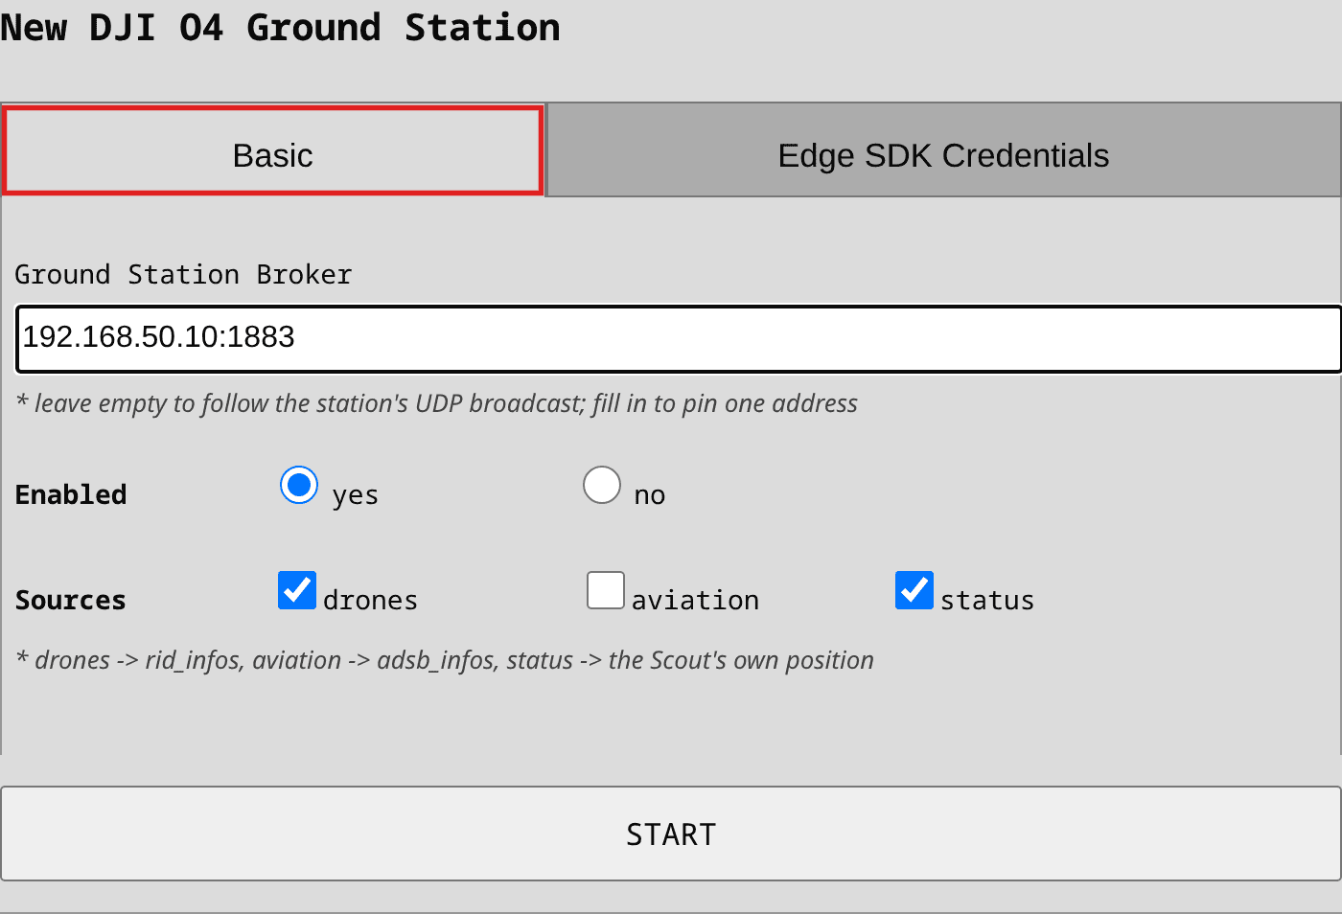Uncheck the drones source checkbox

297,590
